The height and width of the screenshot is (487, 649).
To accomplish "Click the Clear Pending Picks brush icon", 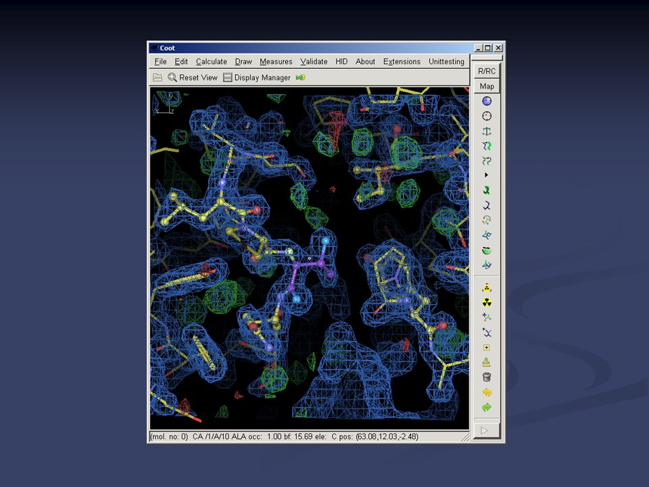I will [487, 363].
